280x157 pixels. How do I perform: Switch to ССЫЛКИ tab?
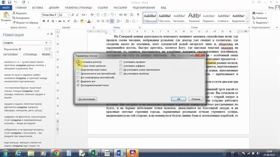pos(103,8)
